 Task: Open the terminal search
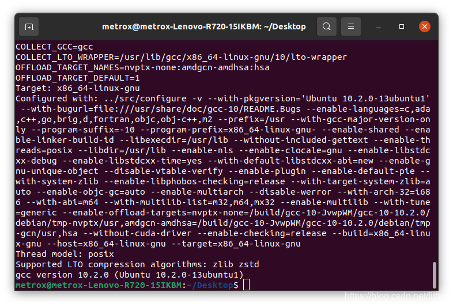[x=326, y=26]
